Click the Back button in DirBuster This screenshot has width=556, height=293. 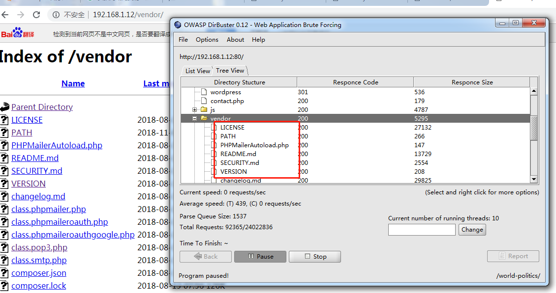pyautogui.click(x=206, y=257)
